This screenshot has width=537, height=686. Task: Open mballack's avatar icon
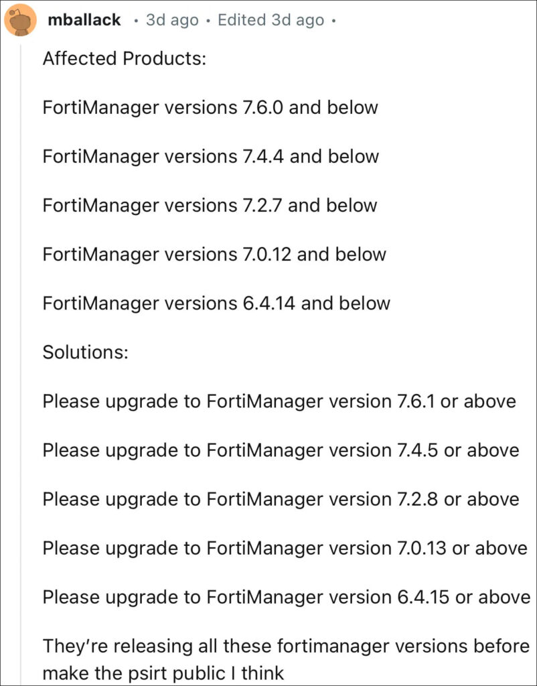coord(20,20)
